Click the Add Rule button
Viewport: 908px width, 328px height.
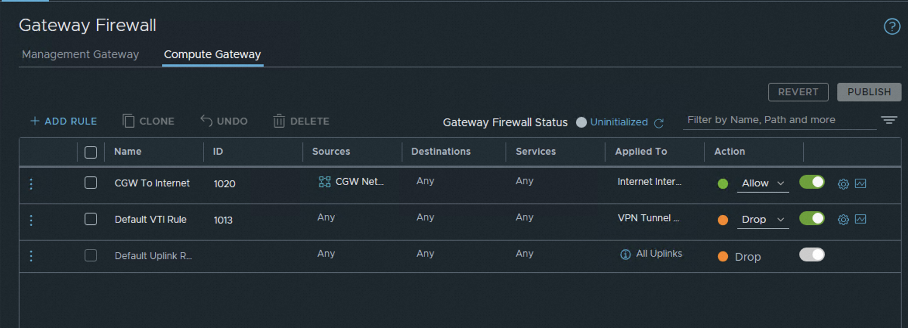pyautogui.click(x=64, y=121)
